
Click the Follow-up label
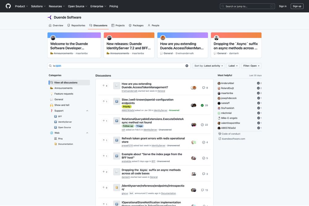128,126
